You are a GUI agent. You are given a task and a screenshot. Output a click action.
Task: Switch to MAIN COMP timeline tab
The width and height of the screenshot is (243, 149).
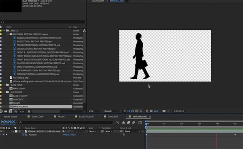[x=37, y=117]
